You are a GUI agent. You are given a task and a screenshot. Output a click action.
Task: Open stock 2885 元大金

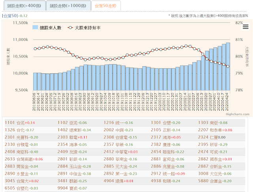coord(115,166)
